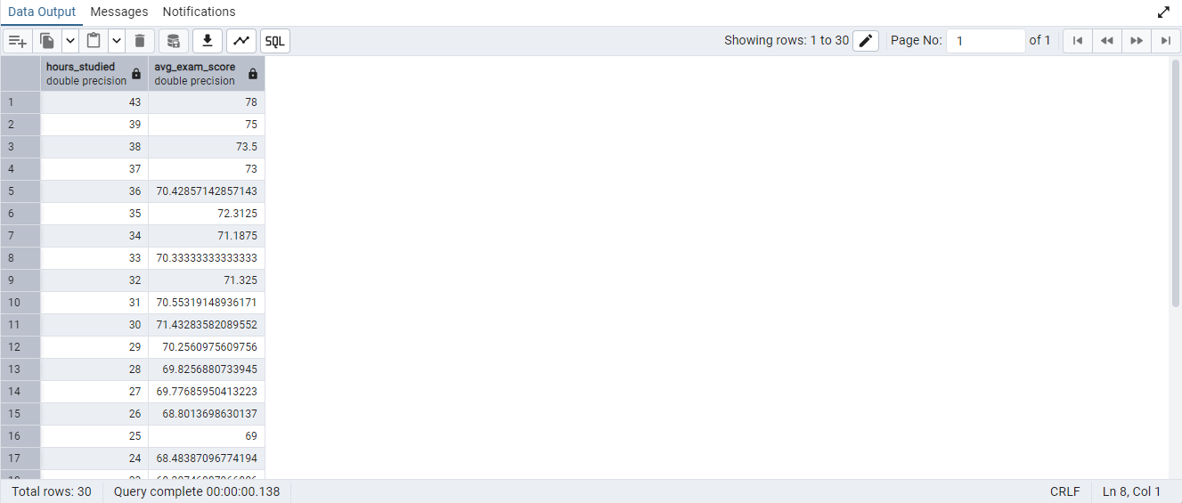Click the CRLF status bar entry
Screen dimensions: 1182x503
(x=1064, y=491)
